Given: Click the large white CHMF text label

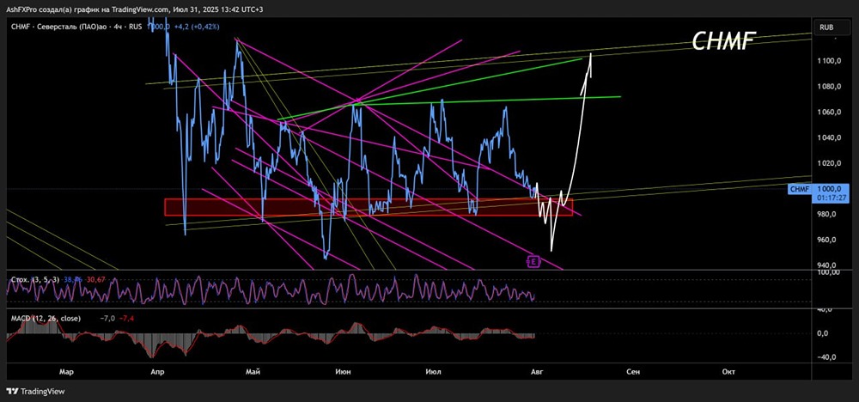Looking at the screenshot, I should 724,41.
